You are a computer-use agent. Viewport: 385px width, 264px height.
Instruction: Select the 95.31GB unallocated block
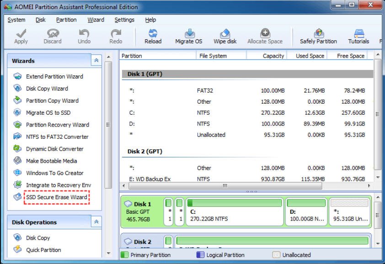coord(350,212)
